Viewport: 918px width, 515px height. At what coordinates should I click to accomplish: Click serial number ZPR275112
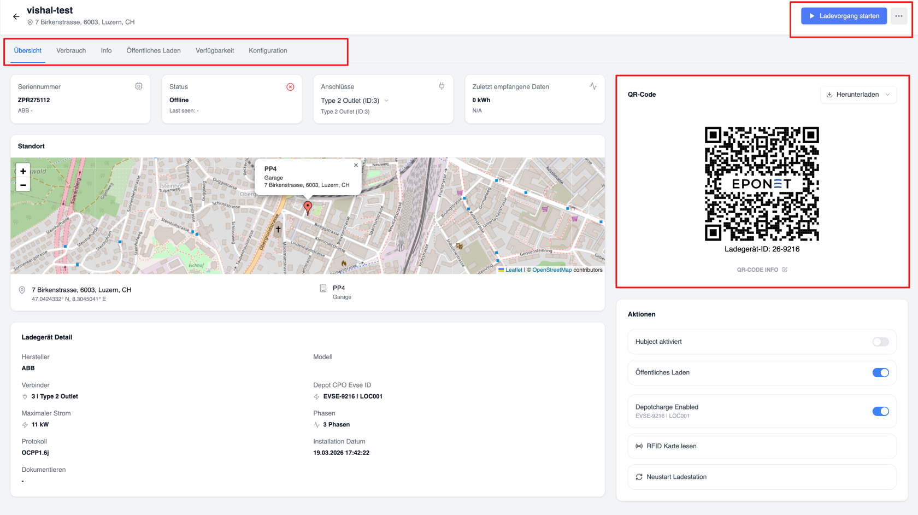point(34,100)
